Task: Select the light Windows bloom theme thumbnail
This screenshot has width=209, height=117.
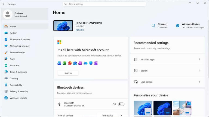Action: click(143, 108)
